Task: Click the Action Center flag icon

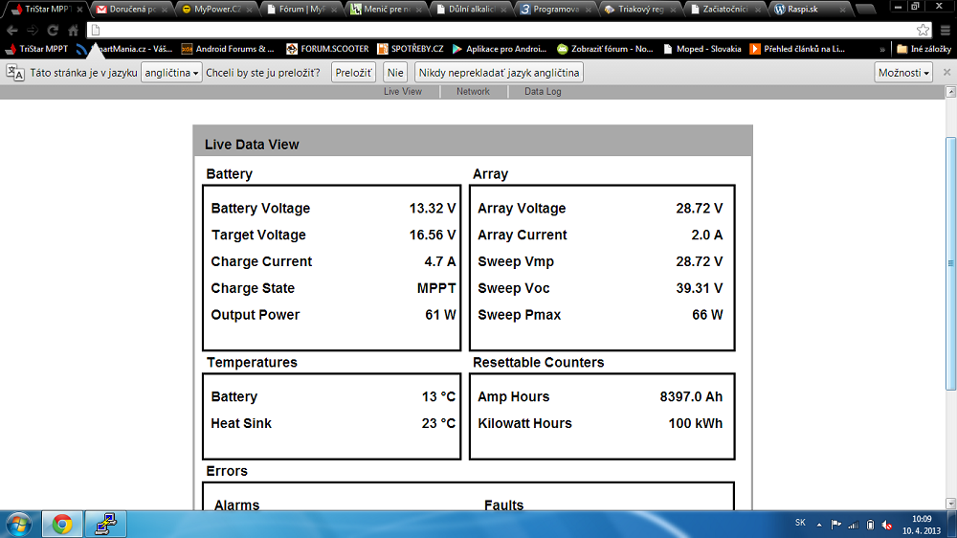Action: (836, 526)
